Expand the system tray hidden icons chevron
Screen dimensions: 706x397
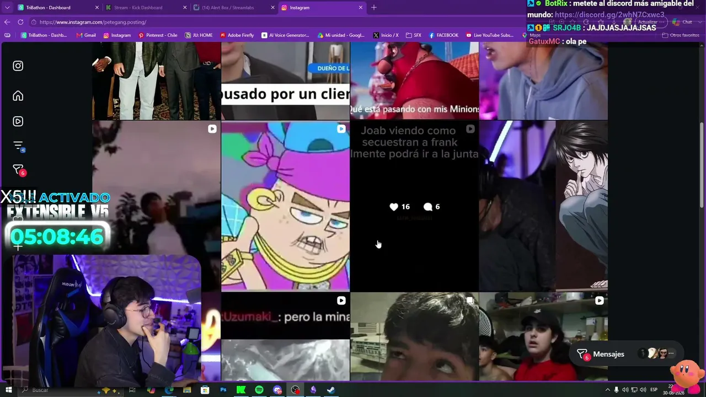(x=608, y=390)
